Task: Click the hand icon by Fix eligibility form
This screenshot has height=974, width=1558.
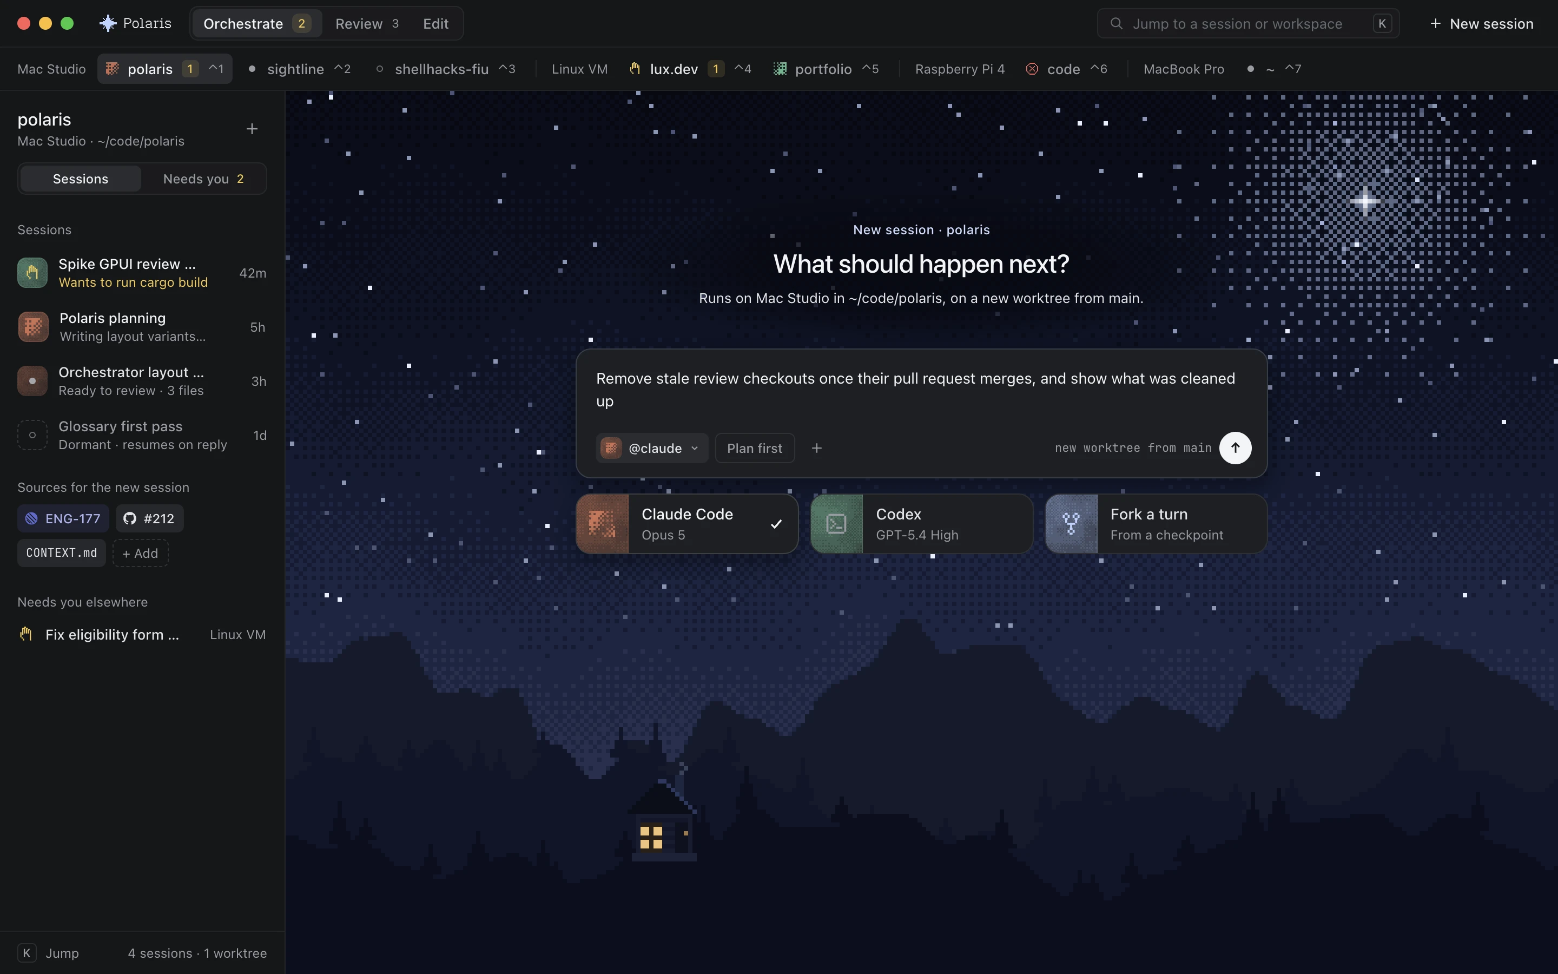Action: [26, 634]
